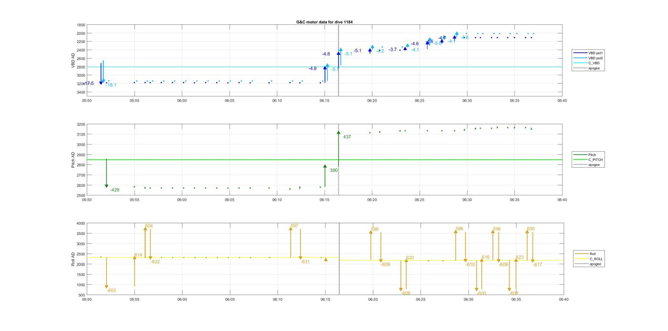Screen dimensions: 668x331
Task: Click the '-3.7' value label in VBD plot
Action: point(393,50)
